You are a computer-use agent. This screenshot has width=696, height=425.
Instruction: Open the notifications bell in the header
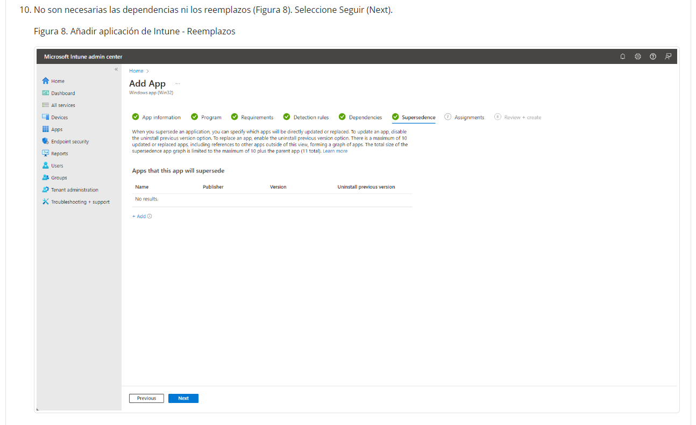(x=623, y=56)
